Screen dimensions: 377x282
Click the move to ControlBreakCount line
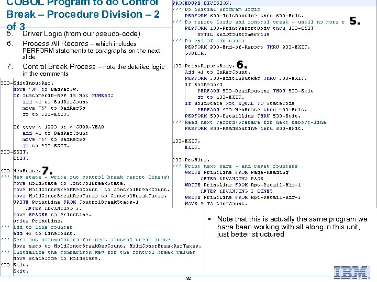(91, 190)
